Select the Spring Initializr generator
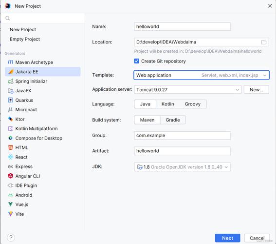 [43, 81]
